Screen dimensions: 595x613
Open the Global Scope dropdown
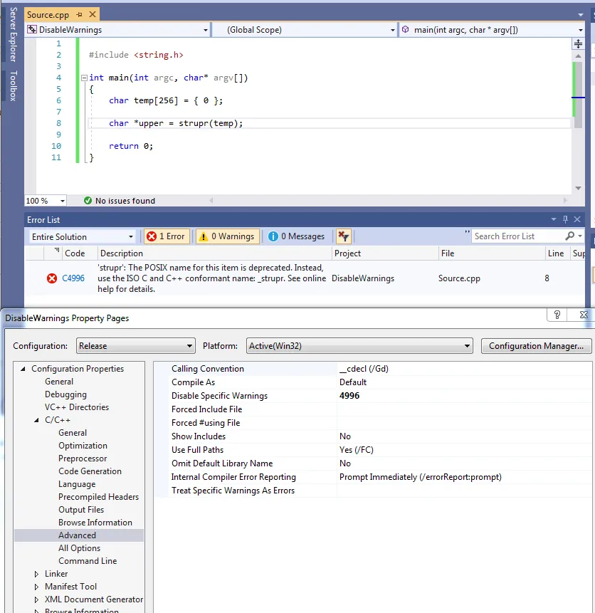305,30
